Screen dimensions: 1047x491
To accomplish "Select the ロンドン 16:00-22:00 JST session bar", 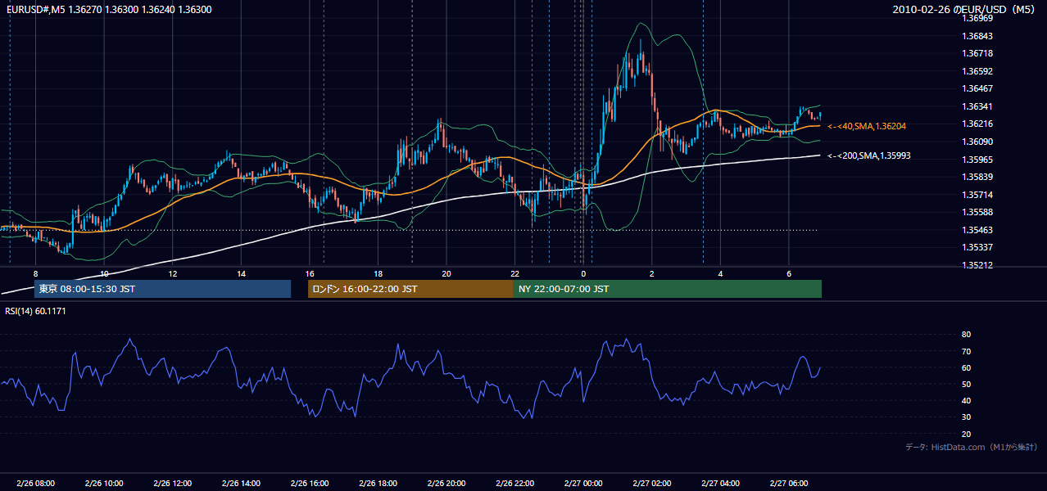I will (410, 289).
